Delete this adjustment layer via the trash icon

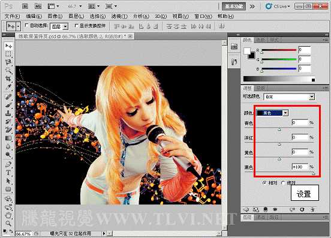coord(312,209)
